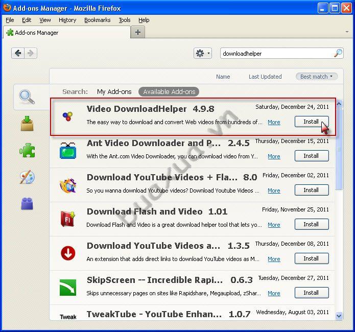Click the forward arrow navigation button
Viewport: 355px width, 332px height.
point(30,53)
